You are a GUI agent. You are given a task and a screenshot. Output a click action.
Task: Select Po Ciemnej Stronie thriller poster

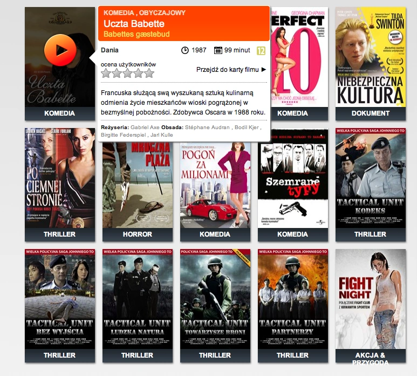pos(60,178)
